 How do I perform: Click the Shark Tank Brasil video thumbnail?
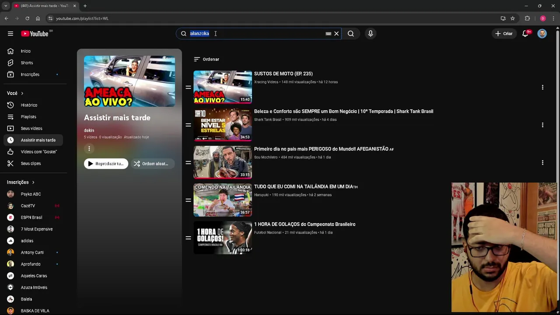[x=223, y=125]
